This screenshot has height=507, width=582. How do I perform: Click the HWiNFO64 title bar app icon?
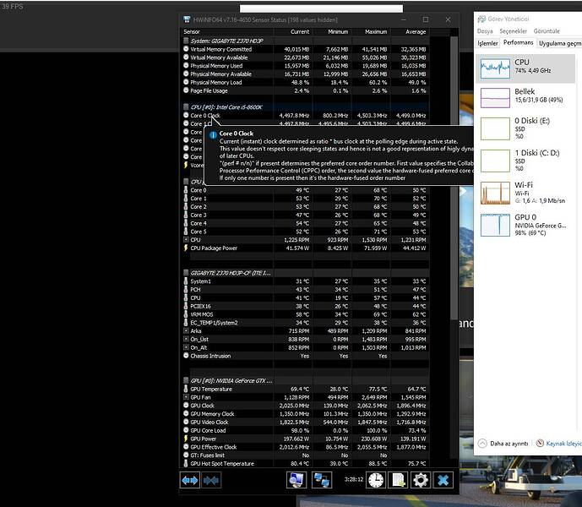pyautogui.click(x=187, y=19)
